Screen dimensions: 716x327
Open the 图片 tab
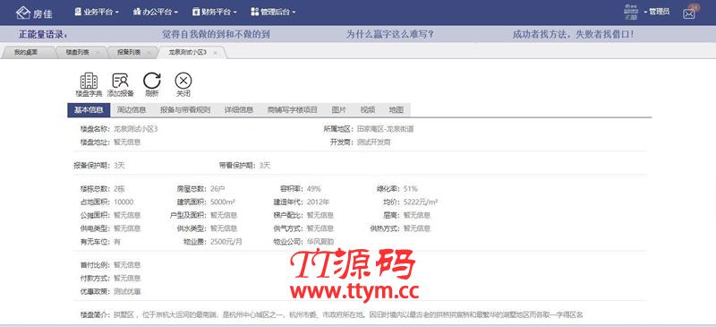[339, 110]
